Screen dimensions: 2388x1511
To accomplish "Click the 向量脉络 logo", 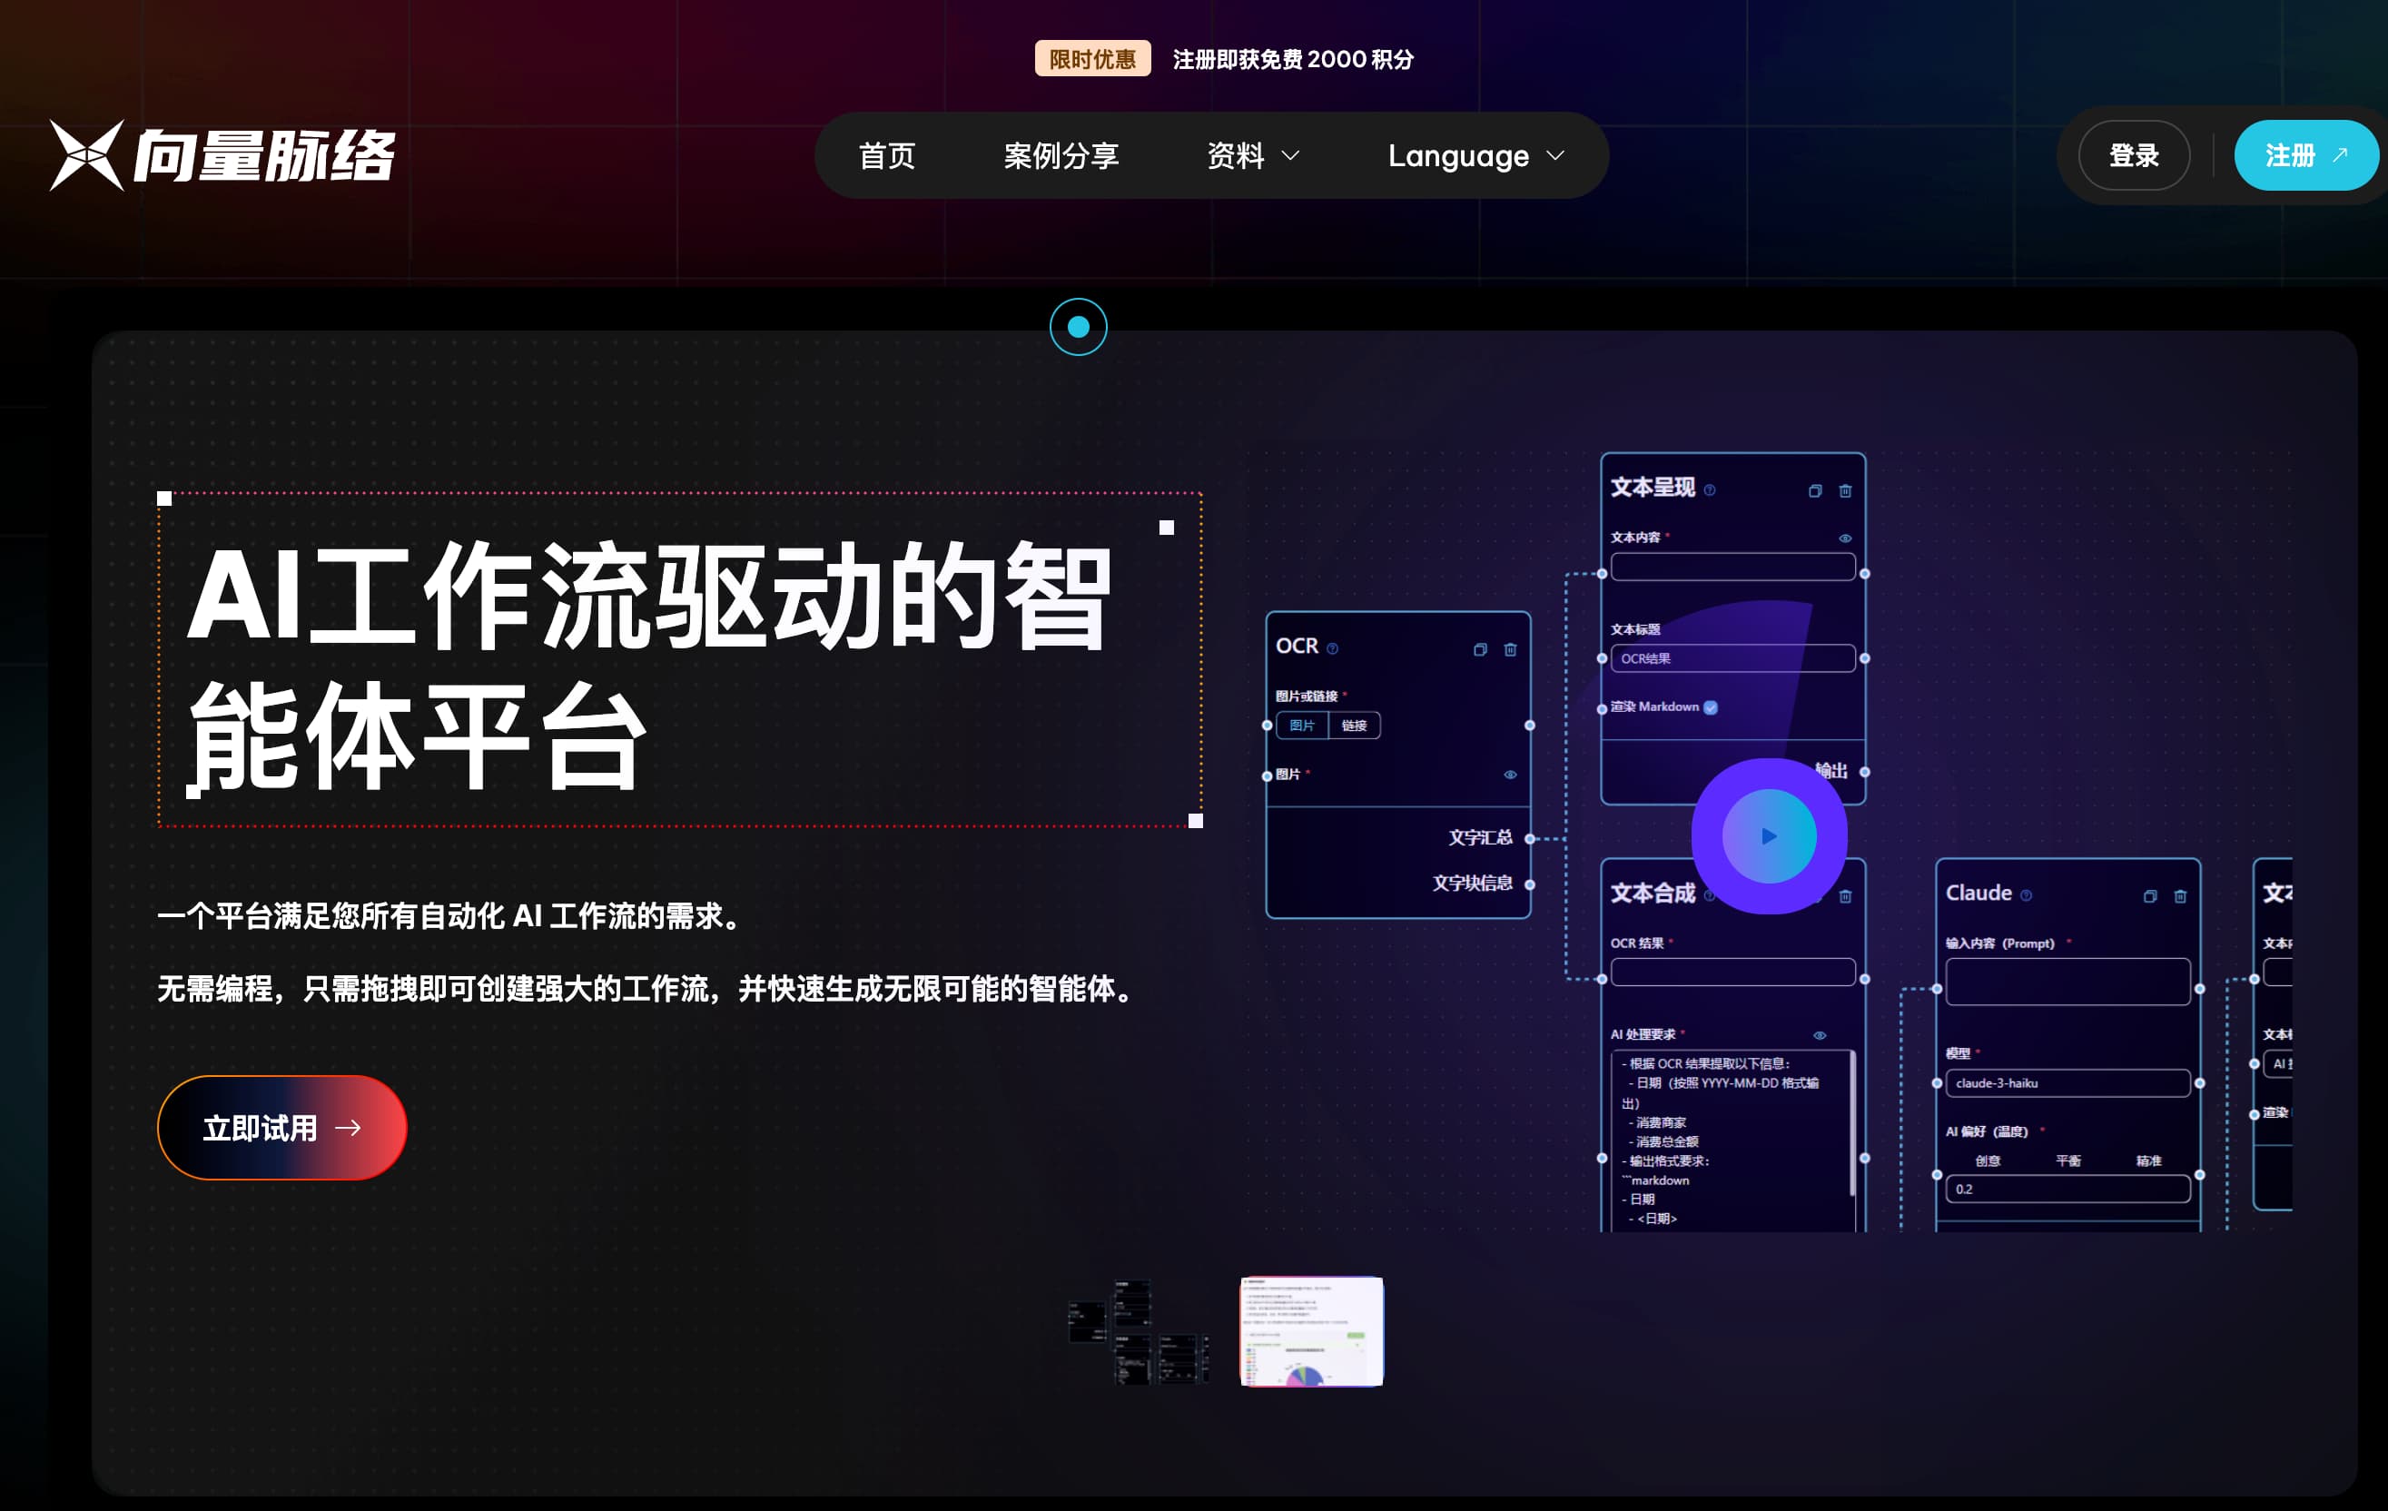I will click(222, 155).
